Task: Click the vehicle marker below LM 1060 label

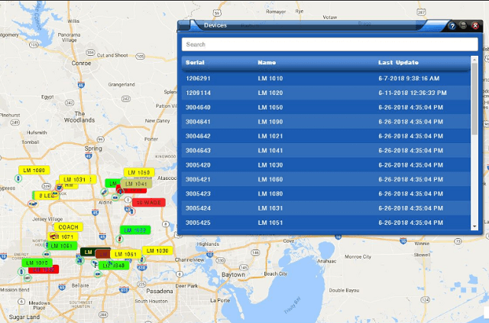Action: pos(18,178)
